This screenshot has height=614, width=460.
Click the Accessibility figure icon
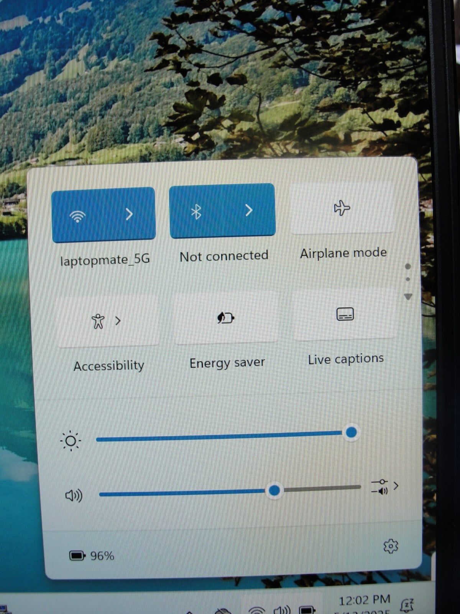tap(98, 321)
